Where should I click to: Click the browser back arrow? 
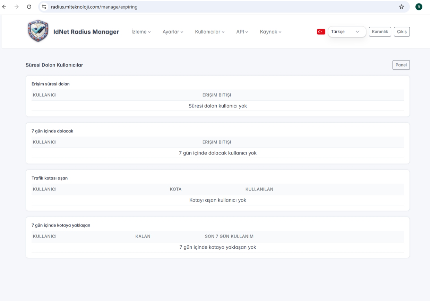tap(5, 7)
